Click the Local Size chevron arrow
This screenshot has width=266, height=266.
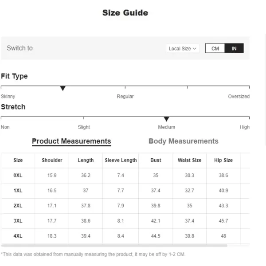point(195,49)
